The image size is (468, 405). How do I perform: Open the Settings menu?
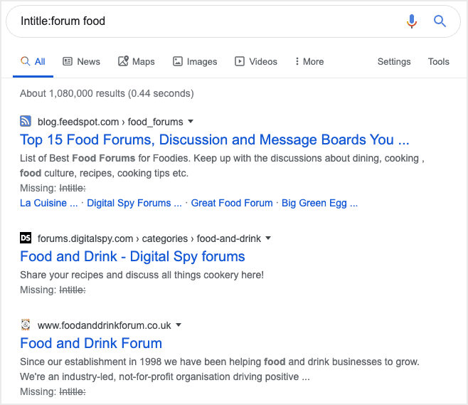pyautogui.click(x=394, y=61)
